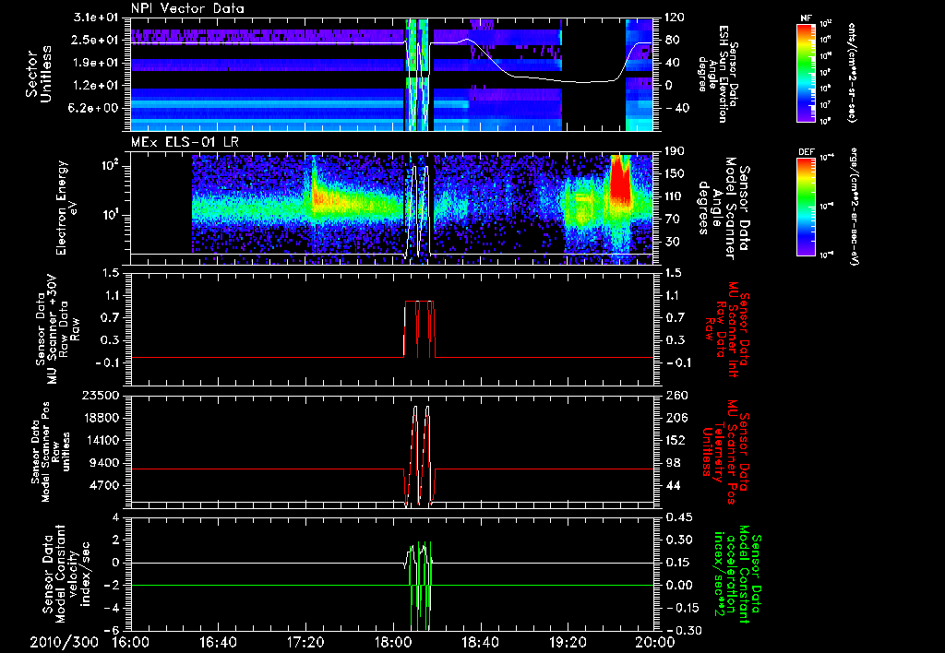Viewport: 945px width, 653px height.
Task: Click the '1.2e+01' sector tick value
Action: [98, 86]
